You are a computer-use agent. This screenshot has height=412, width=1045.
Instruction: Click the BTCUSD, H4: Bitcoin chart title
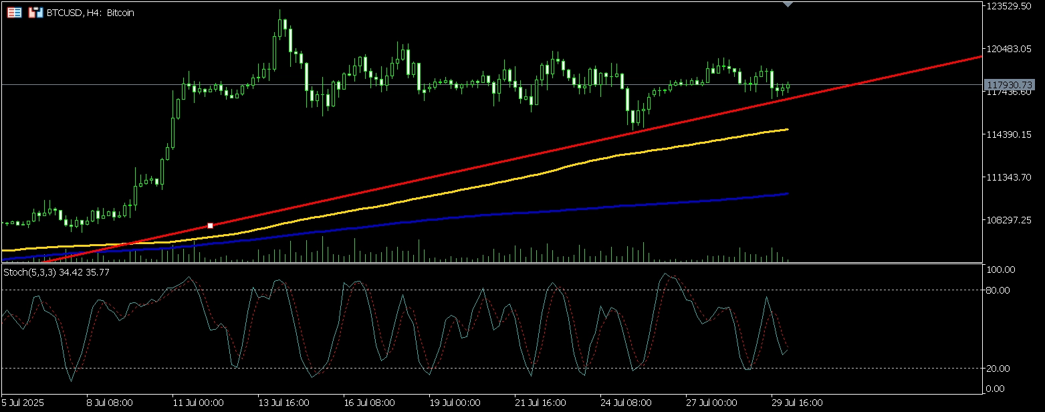click(x=90, y=13)
